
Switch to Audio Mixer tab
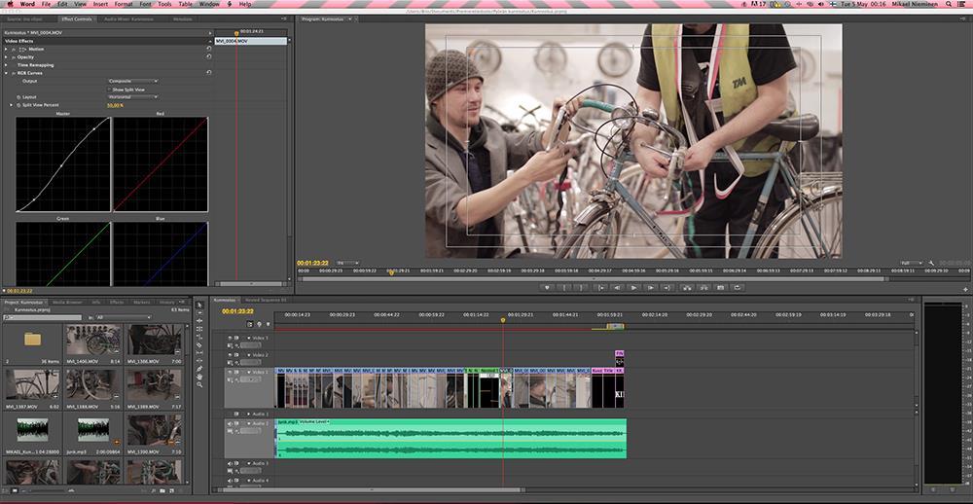click(x=129, y=19)
